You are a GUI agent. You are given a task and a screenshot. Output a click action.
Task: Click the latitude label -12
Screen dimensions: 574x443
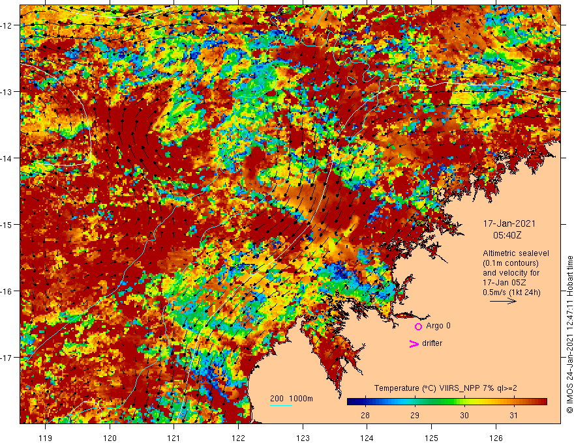(x=7, y=25)
